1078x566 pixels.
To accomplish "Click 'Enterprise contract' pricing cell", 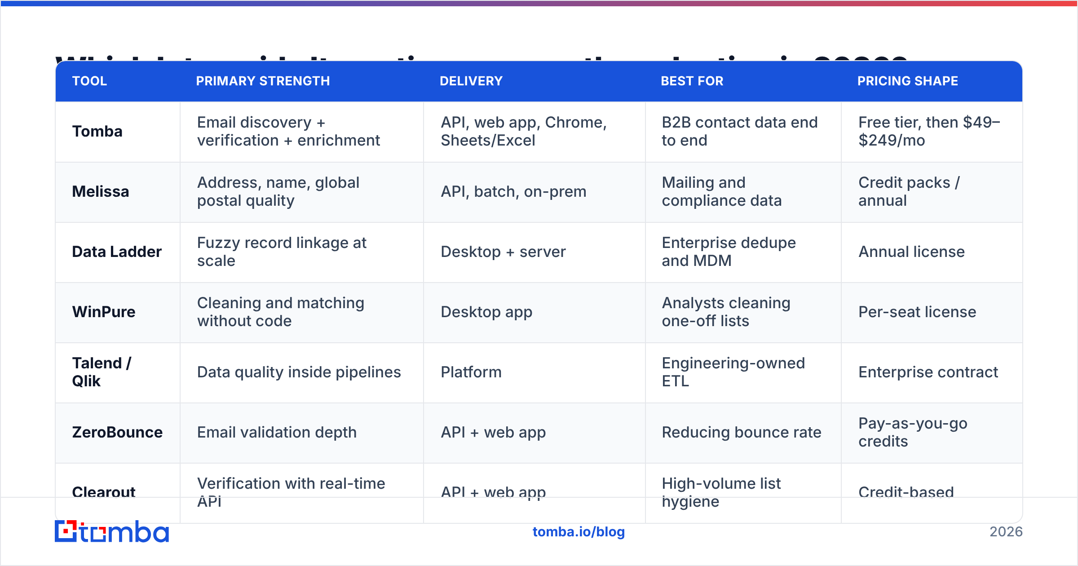I will [x=932, y=372].
